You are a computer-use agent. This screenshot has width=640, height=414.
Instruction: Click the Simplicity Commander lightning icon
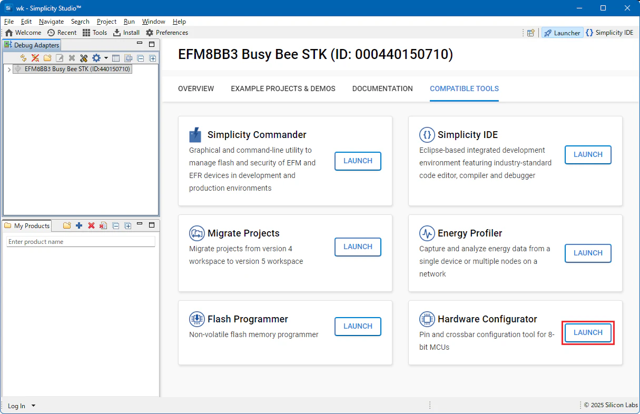195,135
